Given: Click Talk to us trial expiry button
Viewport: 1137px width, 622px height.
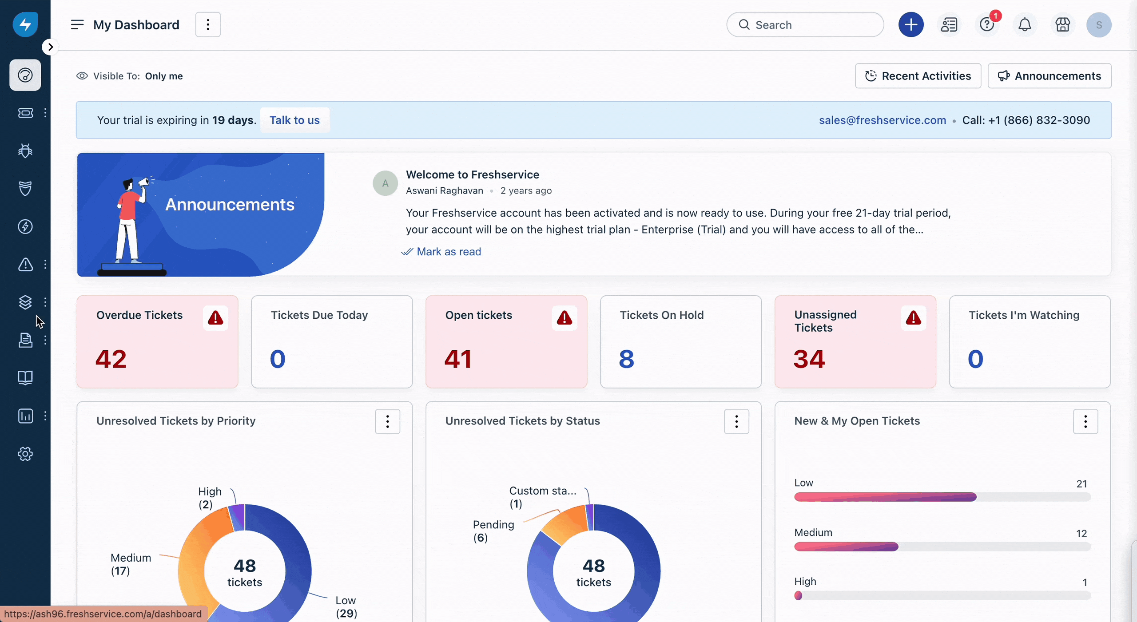Looking at the screenshot, I should point(294,119).
